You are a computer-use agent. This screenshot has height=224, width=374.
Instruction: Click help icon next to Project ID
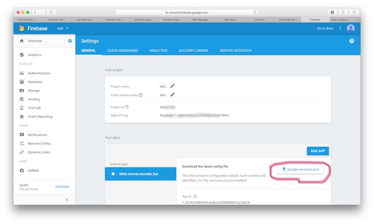127,107
